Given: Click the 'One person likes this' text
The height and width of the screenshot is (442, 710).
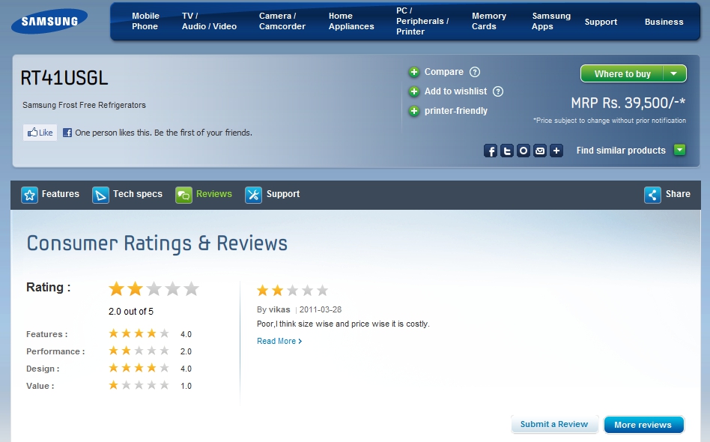Looking at the screenshot, I should click(163, 133).
